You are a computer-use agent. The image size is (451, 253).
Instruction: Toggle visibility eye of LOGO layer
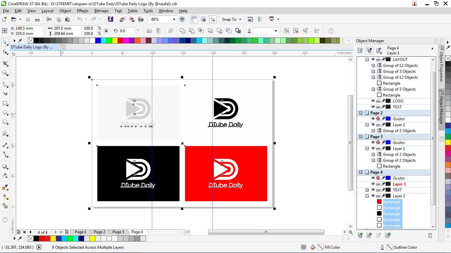pyautogui.click(x=373, y=101)
